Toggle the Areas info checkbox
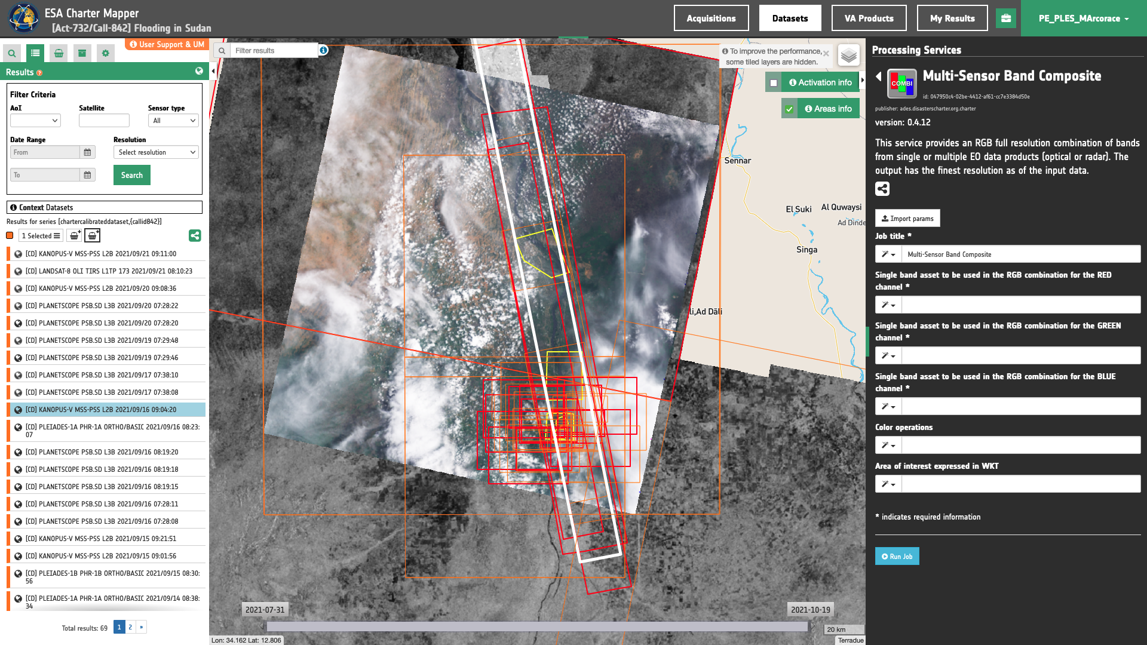 789,109
